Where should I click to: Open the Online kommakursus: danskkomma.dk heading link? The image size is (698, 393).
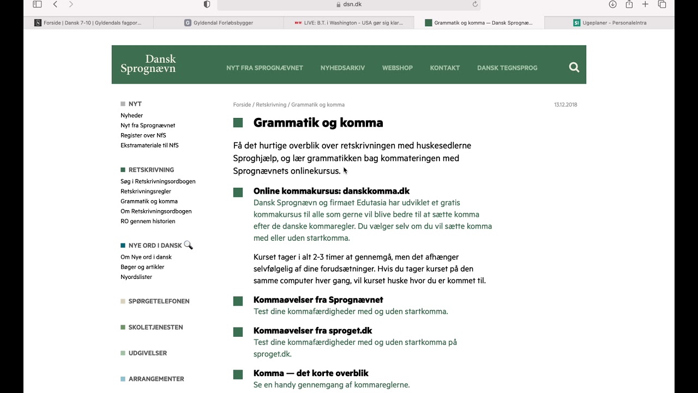[x=332, y=191]
